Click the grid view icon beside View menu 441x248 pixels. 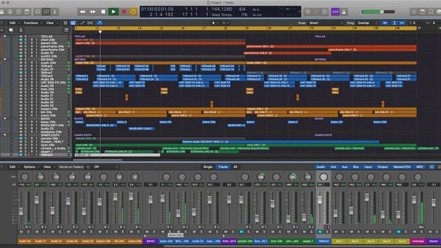(x=65, y=23)
